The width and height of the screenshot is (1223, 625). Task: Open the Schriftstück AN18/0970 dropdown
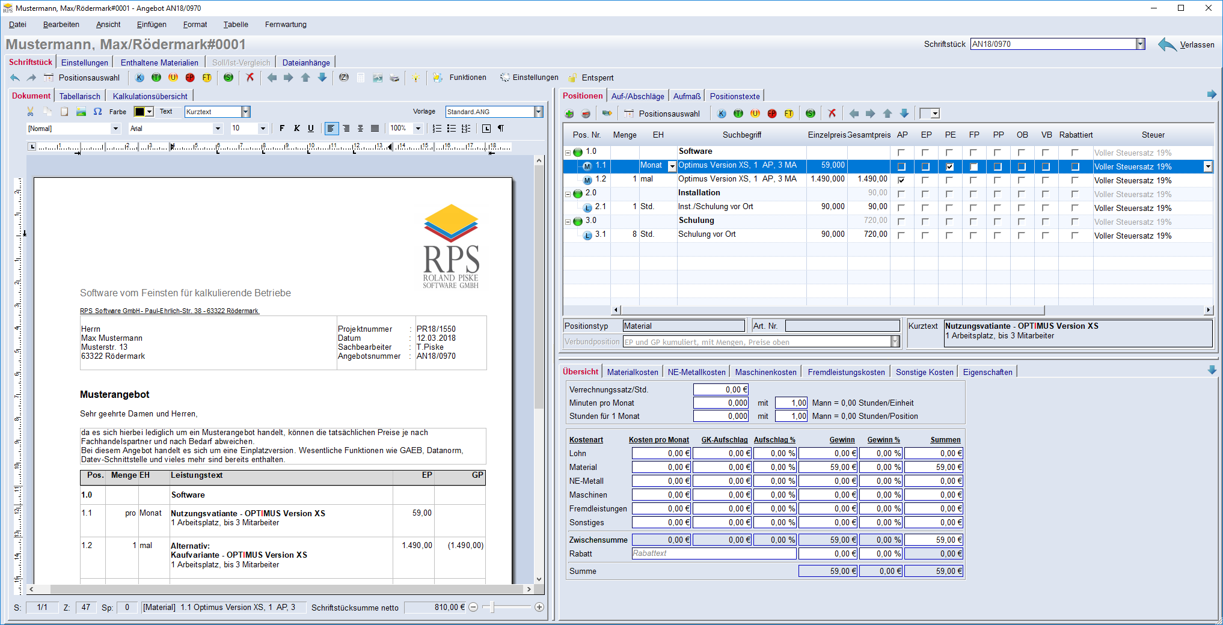[x=1140, y=44]
